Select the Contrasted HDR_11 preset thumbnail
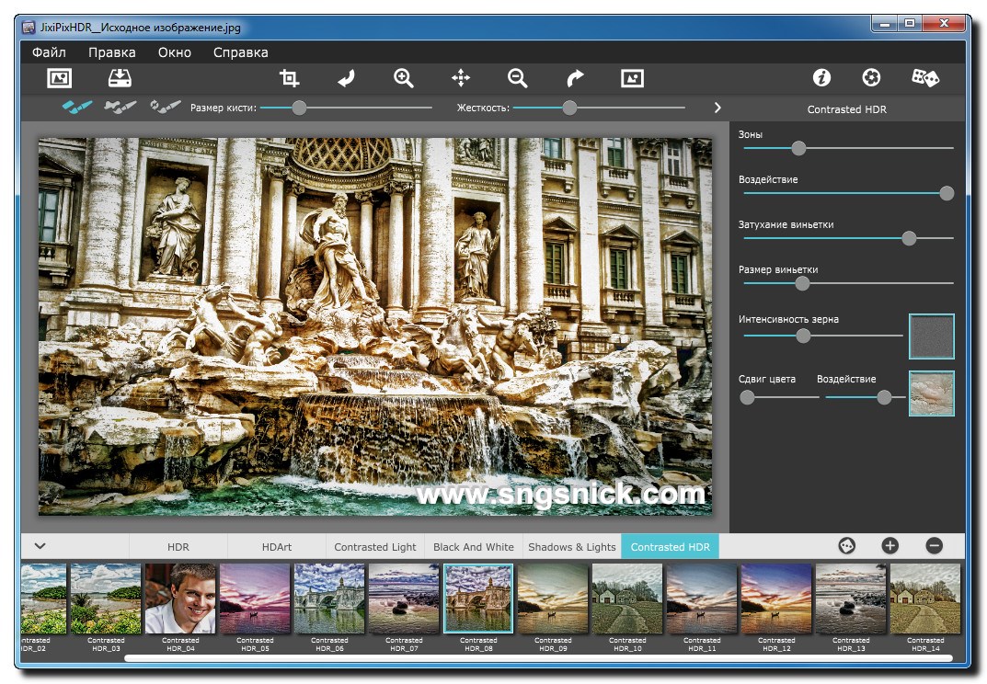 702,599
